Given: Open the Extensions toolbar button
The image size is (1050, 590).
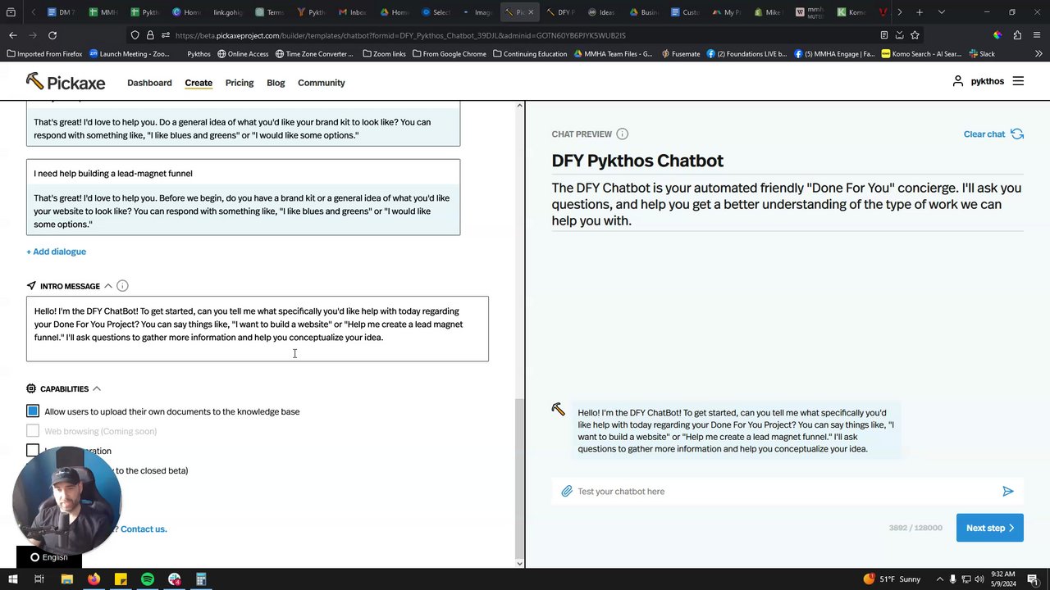Looking at the screenshot, I should tap(1017, 35).
